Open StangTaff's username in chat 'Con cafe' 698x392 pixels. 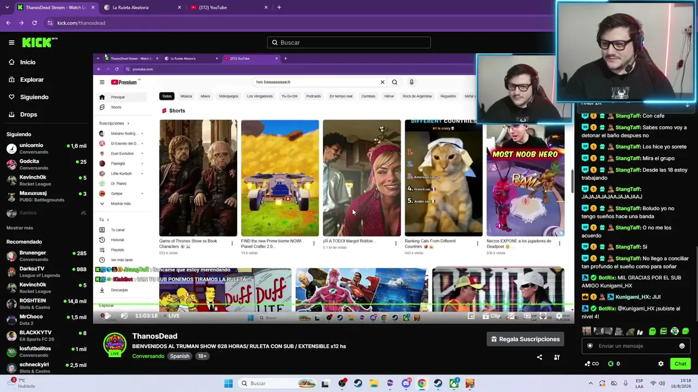[x=628, y=116]
